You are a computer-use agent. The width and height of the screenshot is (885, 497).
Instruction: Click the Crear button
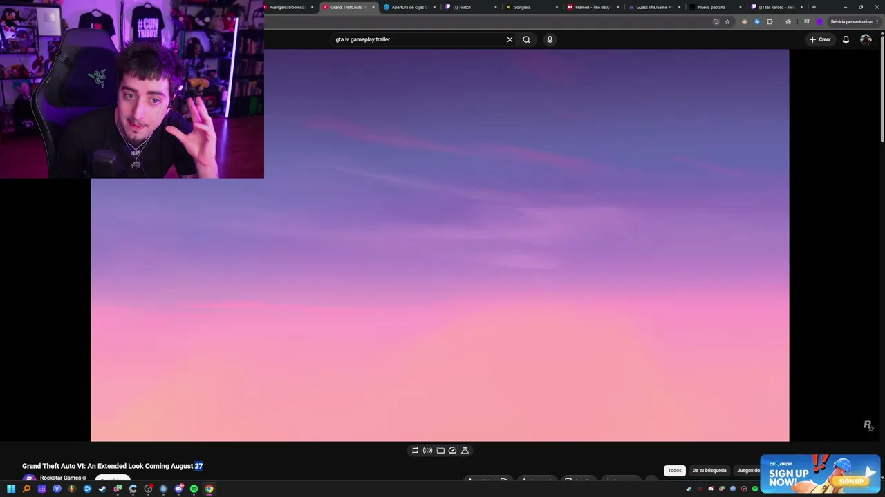point(820,39)
